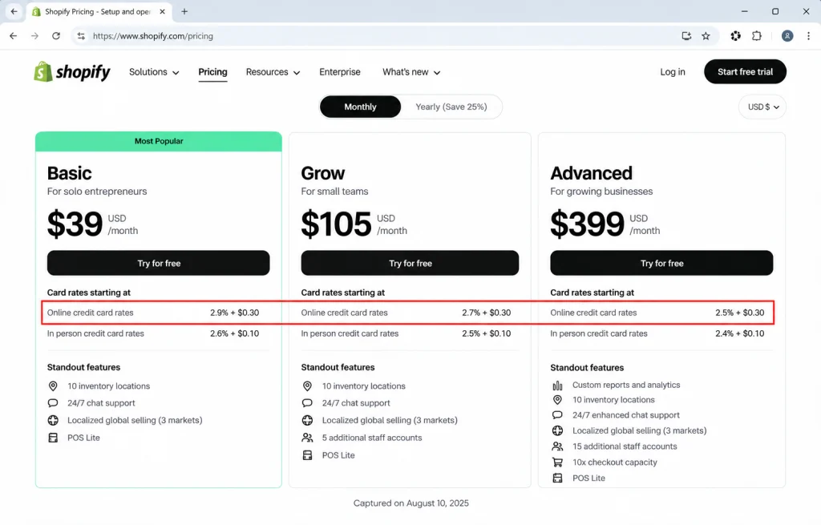The image size is (821, 525).
Task: Click the globe icon in Advanced plan
Action: [x=558, y=430]
